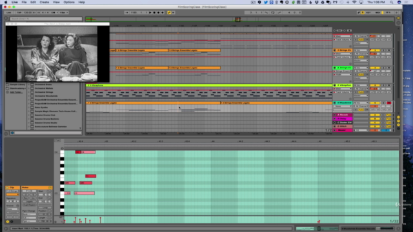Toggle browser preview headphone button
413x232 pixels.
(12, 133)
